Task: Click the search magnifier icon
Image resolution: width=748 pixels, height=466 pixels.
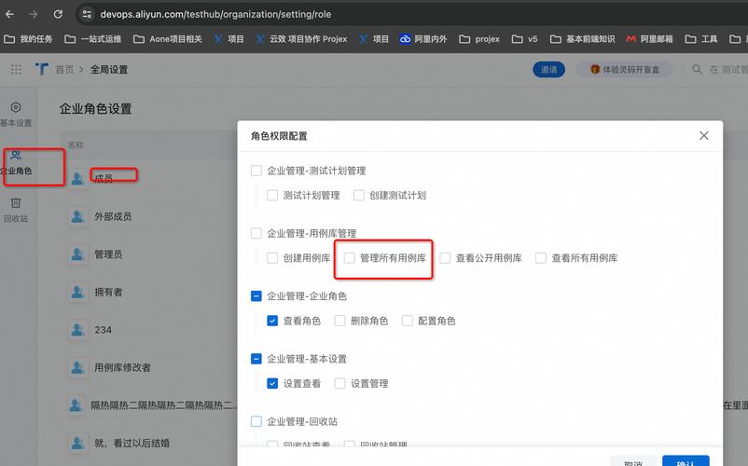Action: (696, 70)
